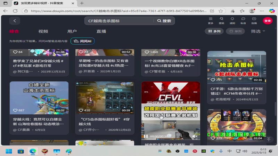Select the 多列 multi-column layout
This screenshot has width=278, height=156.
click(x=214, y=31)
